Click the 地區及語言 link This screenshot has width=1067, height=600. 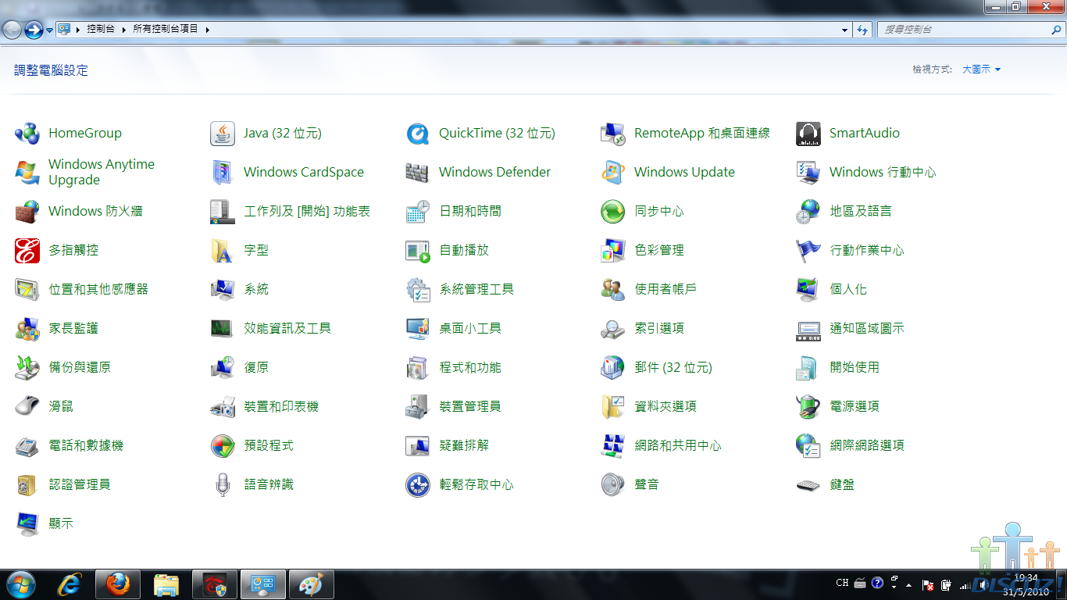861,211
